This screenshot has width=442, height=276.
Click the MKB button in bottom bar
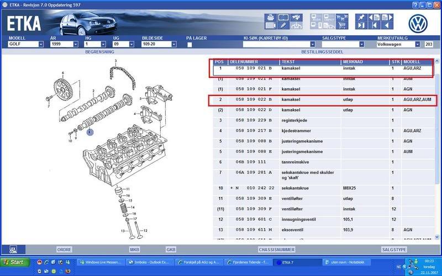click(135, 250)
